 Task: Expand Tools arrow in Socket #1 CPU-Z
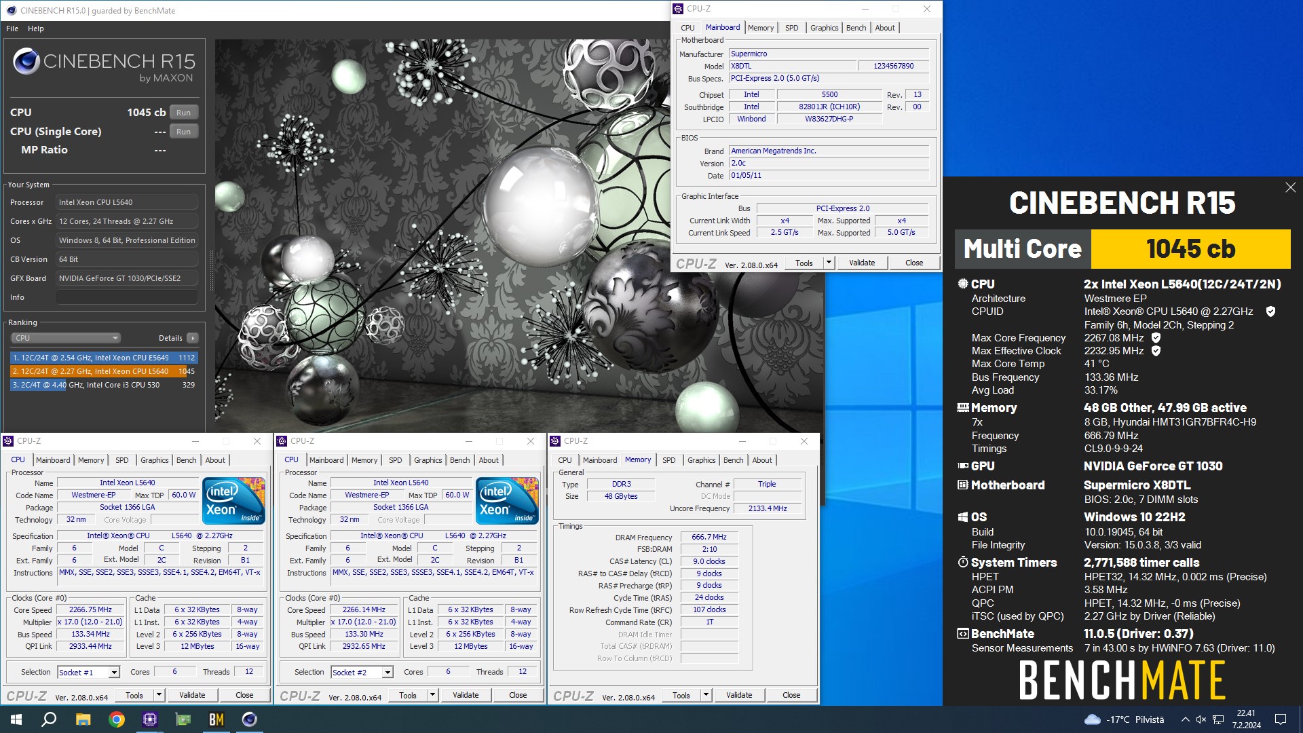pos(158,695)
